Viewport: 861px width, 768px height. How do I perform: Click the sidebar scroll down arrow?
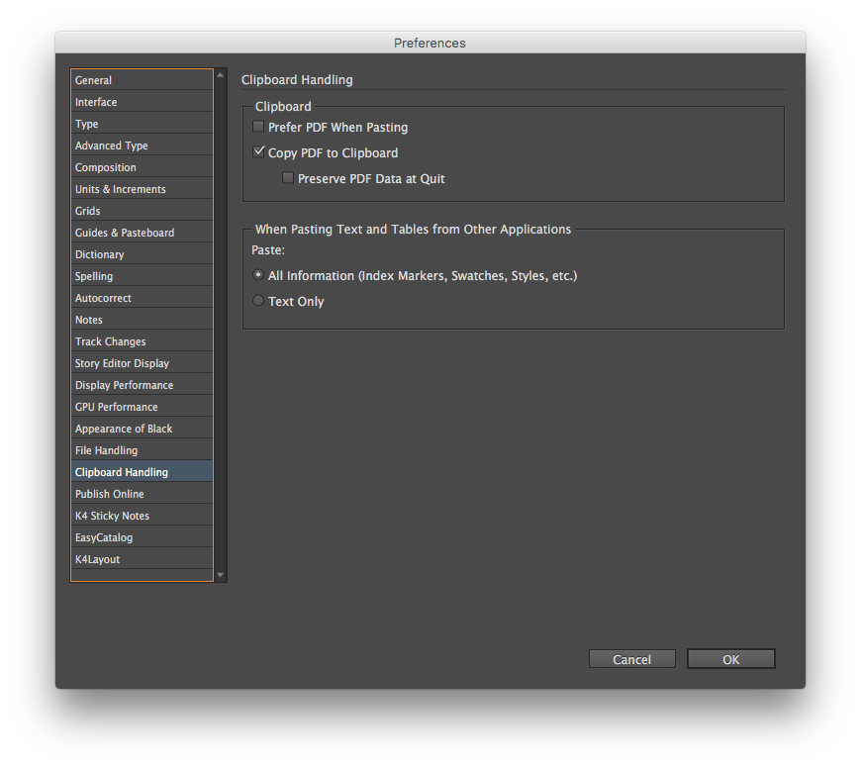coord(220,575)
